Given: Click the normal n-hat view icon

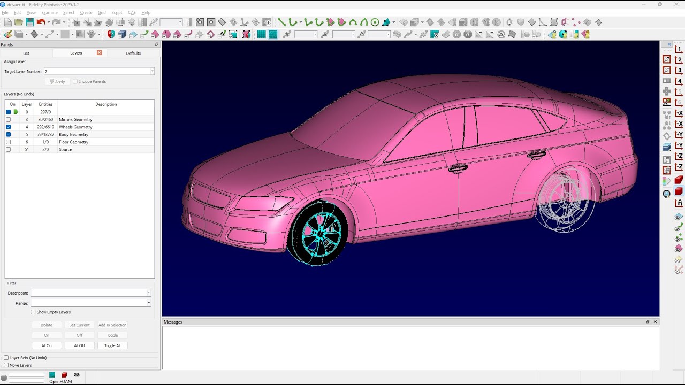Looking at the screenshot, I should [x=679, y=203].
